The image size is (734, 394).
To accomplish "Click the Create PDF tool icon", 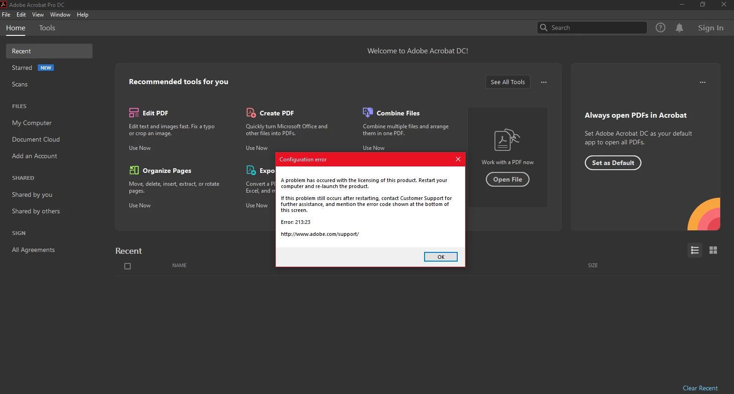I will pyautogui.click(x=251, y=113).
